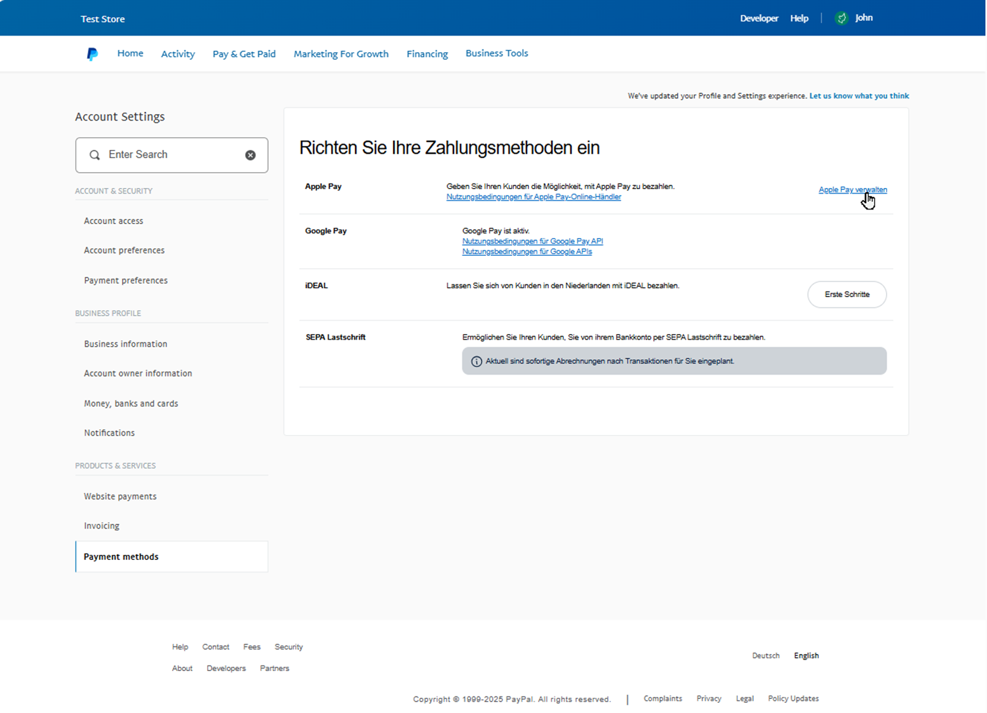Click Let us know what you think
The width and height of the screenshot is (987, 713).
[859, 96]
